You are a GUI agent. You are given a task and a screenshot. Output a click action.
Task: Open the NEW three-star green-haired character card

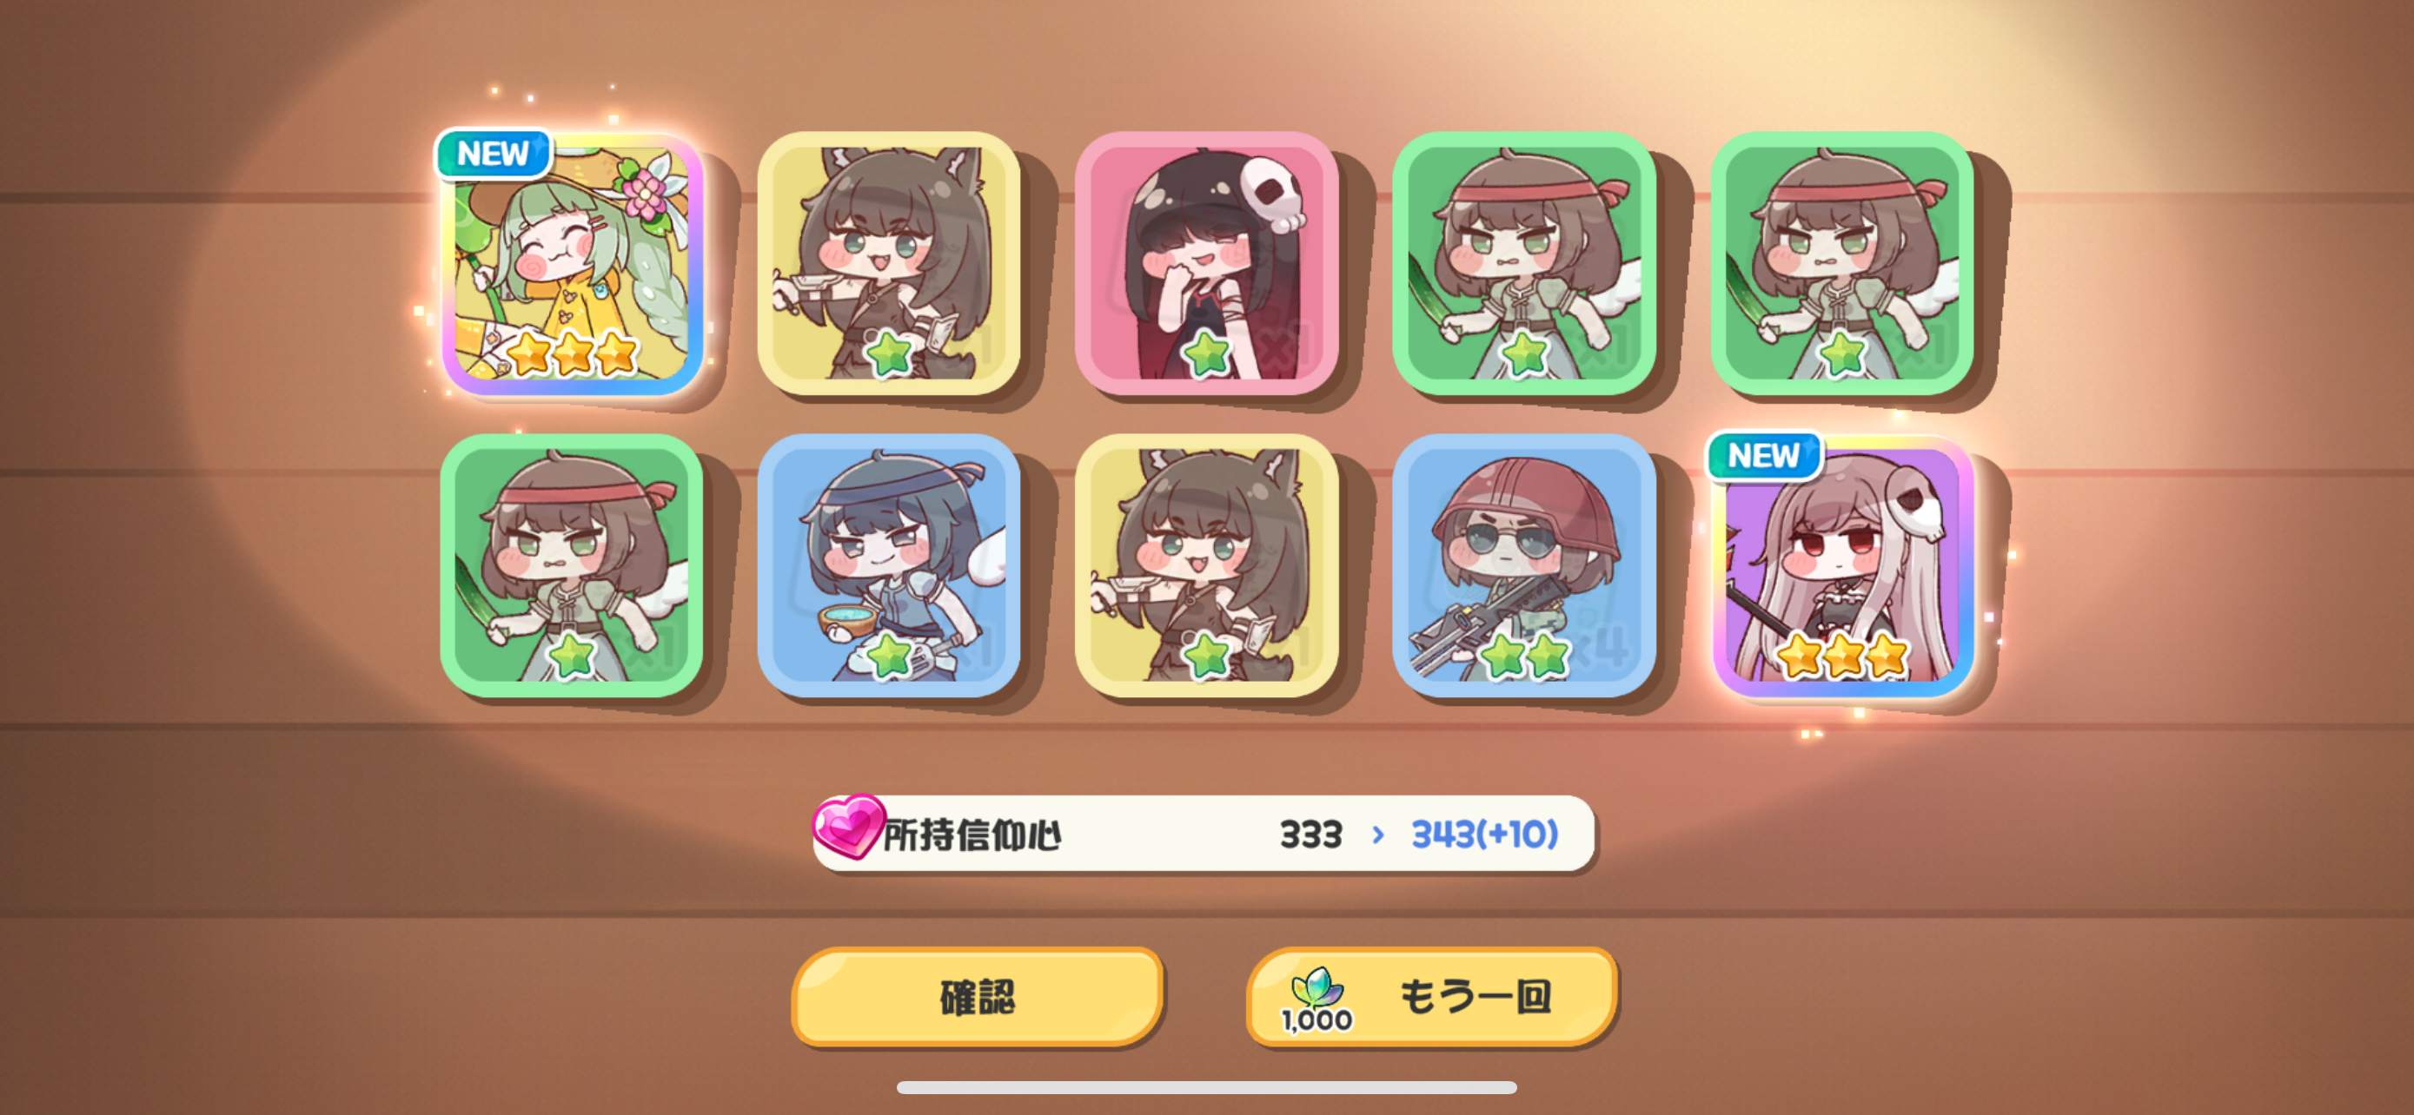pos(572,264)
